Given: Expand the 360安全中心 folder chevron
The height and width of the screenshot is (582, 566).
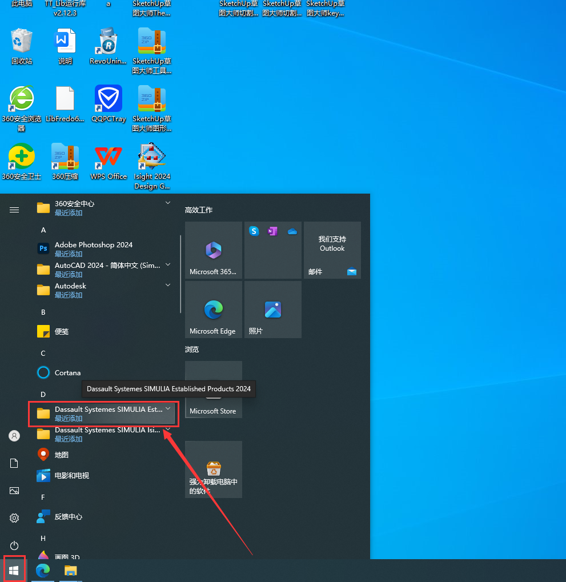Looking at the screenshot, I should (168, 203).
